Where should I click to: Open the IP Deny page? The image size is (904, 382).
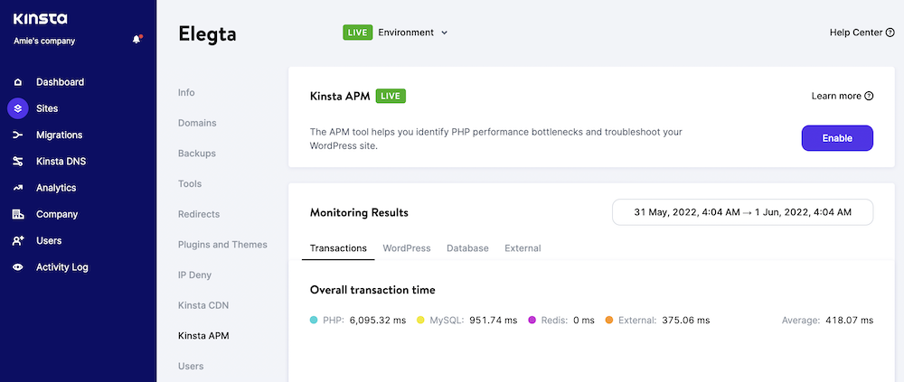(x=195, y=275)
